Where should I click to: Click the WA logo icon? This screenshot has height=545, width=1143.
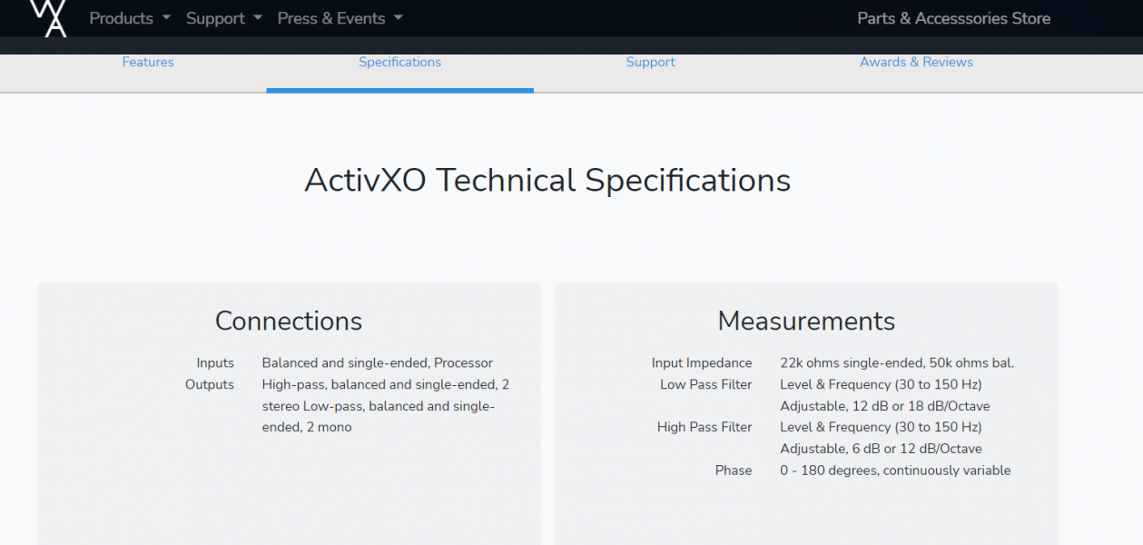(x=48, y=18)
